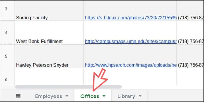The height and width of the screenshot is (102, 204).
Task: Switch to the Employees sheet tab
Action: [x=48, y=96]
